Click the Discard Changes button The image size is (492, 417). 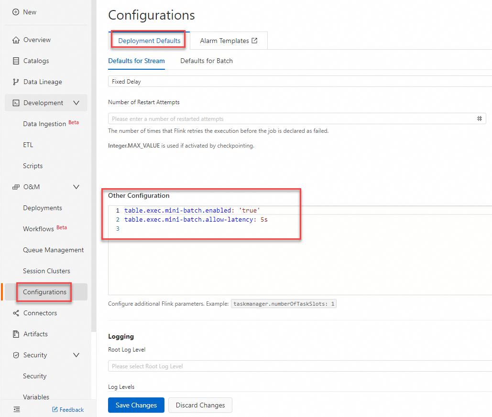pyautogui.click(x=200, y=405)
